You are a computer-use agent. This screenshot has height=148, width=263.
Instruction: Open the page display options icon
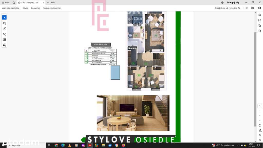[x=260, y=130]
